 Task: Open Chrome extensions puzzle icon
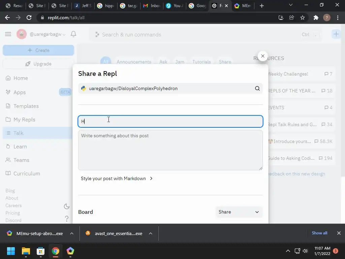coord(316,18)
